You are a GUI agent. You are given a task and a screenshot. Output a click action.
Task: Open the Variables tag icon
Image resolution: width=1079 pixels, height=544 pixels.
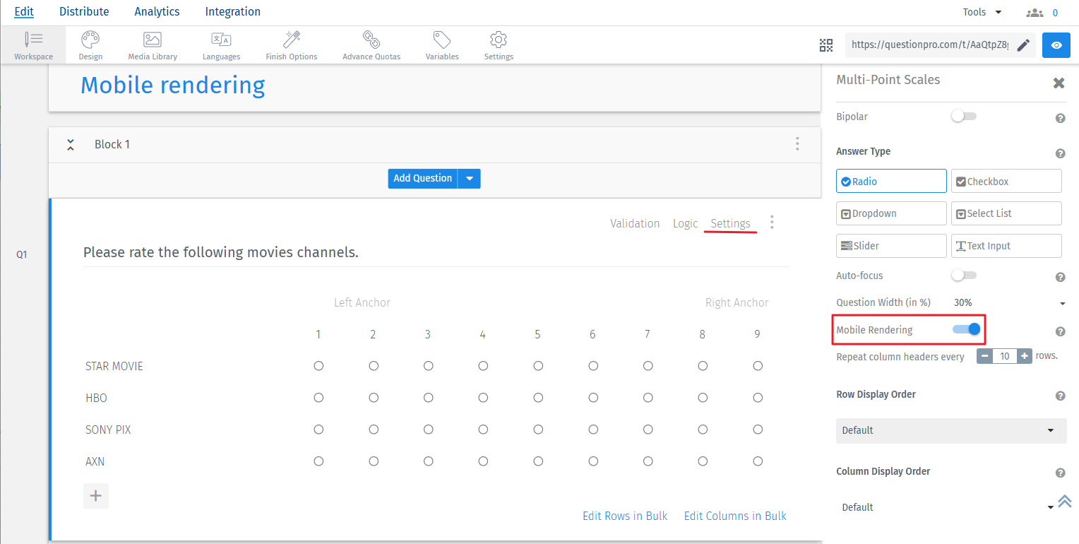click(442, 40)
